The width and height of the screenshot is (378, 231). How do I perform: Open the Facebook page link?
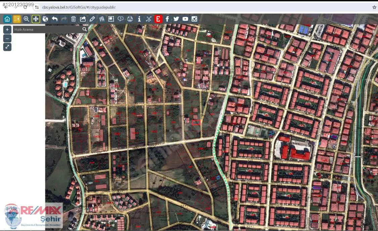coord(167,19)
